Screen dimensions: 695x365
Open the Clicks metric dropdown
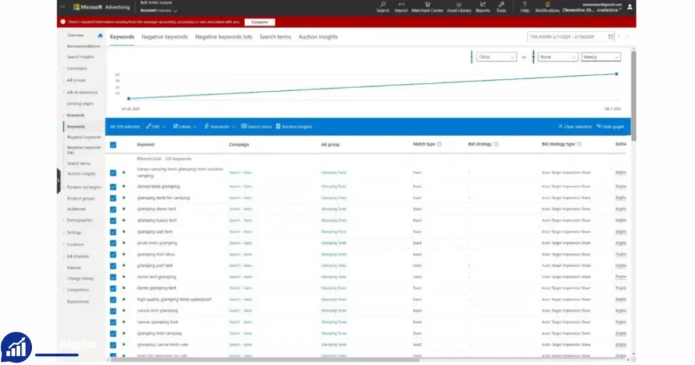(496, 57)
